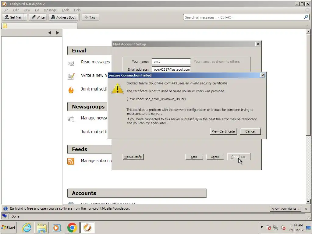Image resolution: width=312 pixels, height=234 pixels.
Task: Click the Junk mail flame icon
Action: coord(71,90)
